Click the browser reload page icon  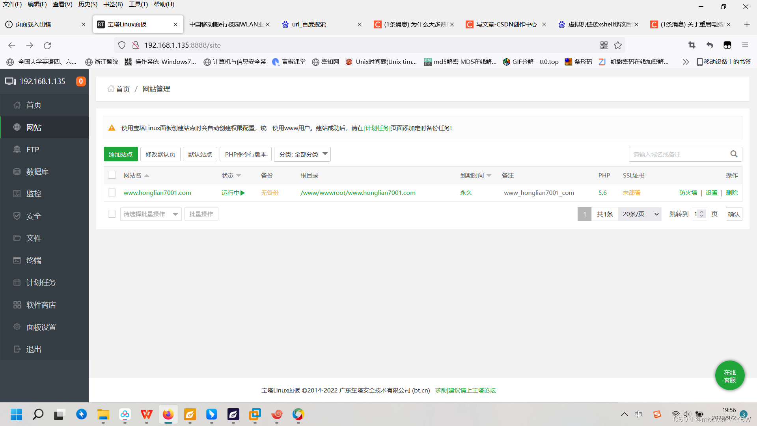click(x=47, y=45)
